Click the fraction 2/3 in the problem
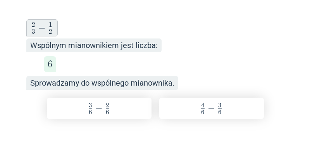The image size is (310, 155). tap(33, 28)
